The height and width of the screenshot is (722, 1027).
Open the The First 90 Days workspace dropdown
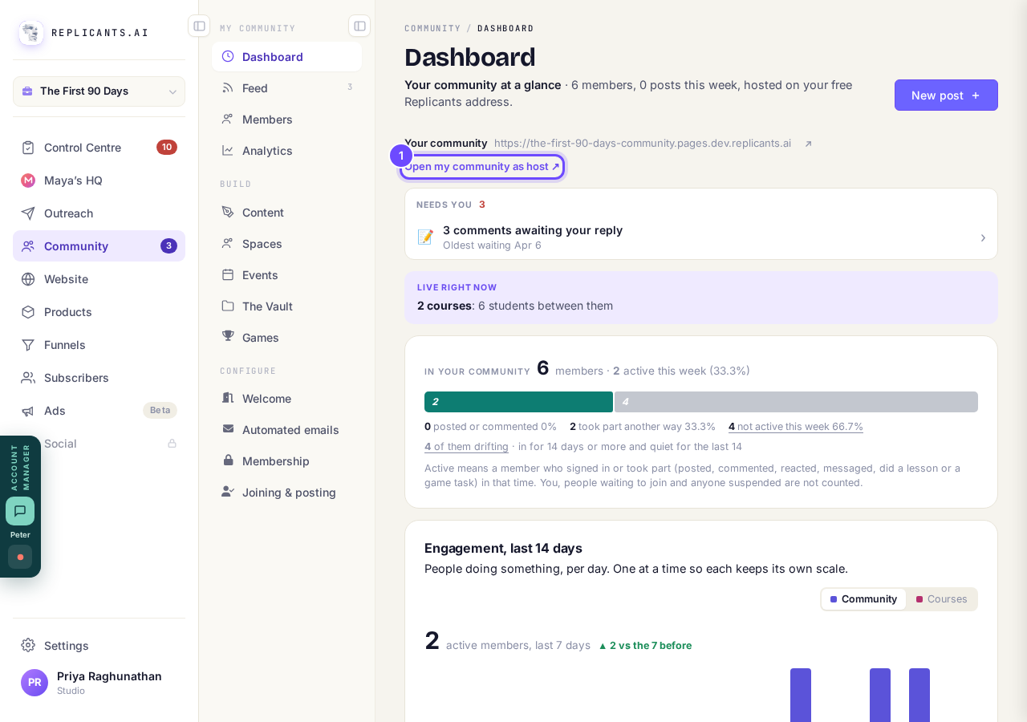(x=99, y=91)
